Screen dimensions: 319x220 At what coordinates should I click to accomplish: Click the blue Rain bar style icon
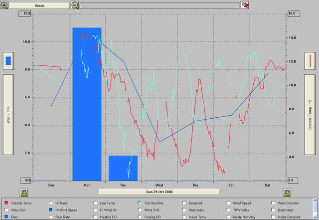pos(8,61)
